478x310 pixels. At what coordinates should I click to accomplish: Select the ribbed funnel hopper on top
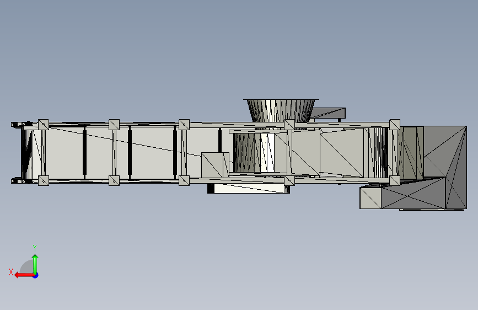tap(281, 110)
